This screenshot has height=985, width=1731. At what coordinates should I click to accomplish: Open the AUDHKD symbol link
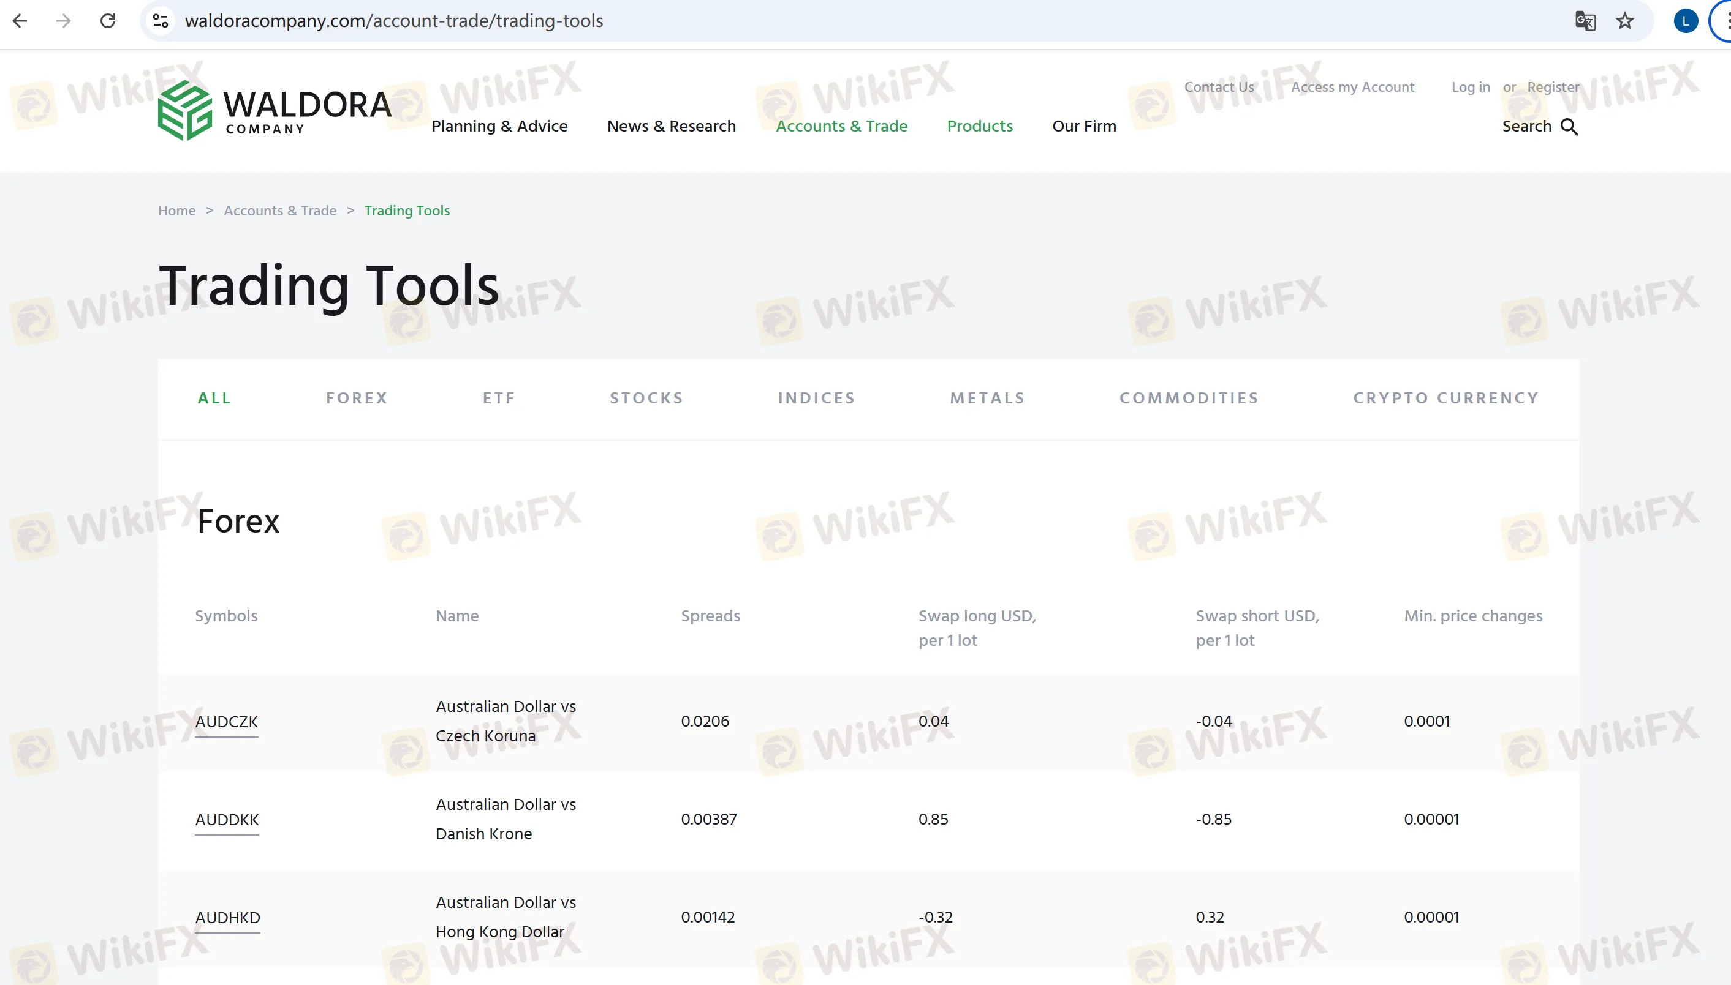[227, 918]
